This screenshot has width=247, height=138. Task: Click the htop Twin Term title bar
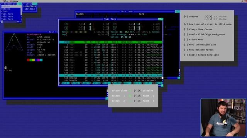pyautogui.click(x=110, y=19)
